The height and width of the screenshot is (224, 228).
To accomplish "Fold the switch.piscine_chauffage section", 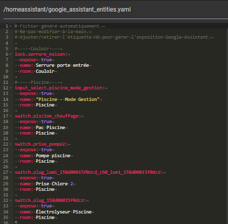I will tap(11, 116).
